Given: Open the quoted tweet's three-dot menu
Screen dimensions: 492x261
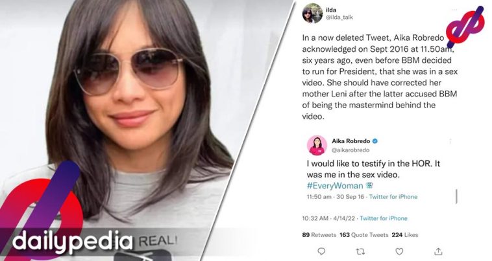Looking at the screenshot, I should pos(450,141).
